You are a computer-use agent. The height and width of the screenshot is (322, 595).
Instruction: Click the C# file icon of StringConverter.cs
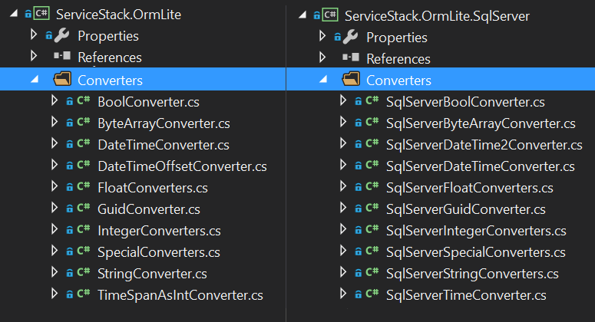point(84,272)
